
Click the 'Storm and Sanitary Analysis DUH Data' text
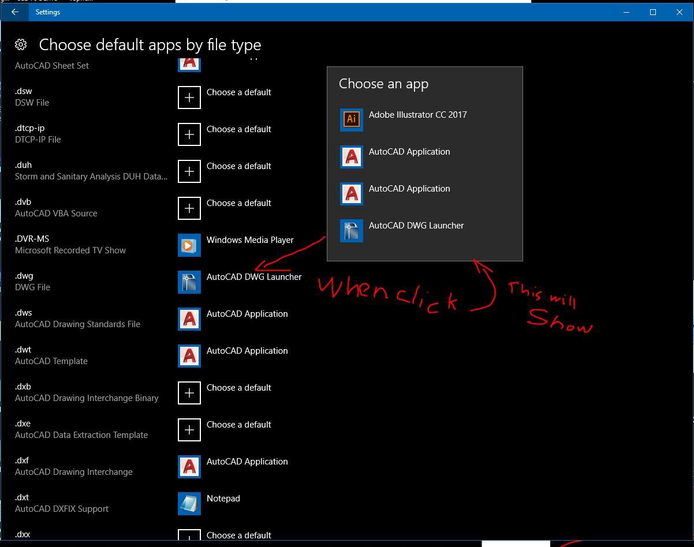coord(91,177)
